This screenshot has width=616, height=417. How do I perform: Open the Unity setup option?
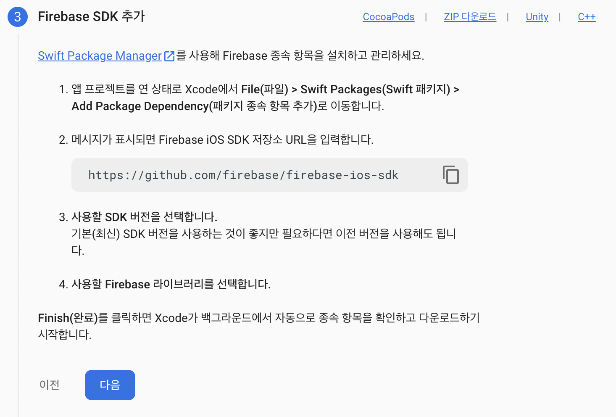pos(537,17)
